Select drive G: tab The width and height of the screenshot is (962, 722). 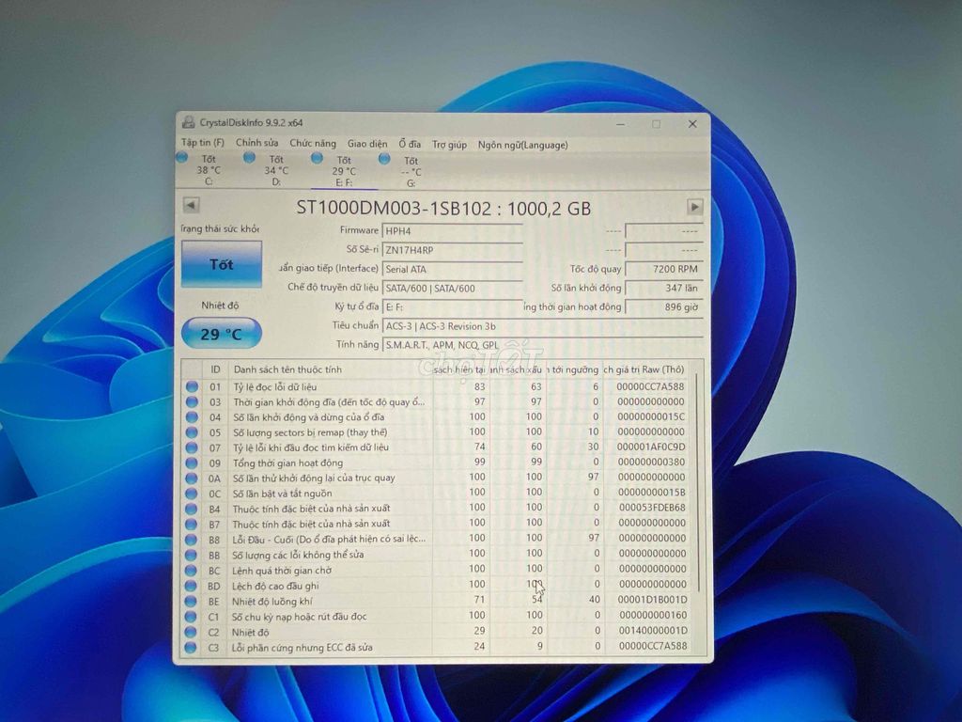click(411, 171)
